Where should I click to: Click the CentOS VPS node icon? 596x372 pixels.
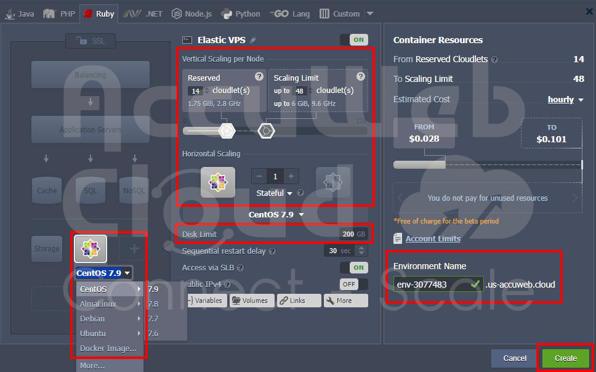coord(91,248)
